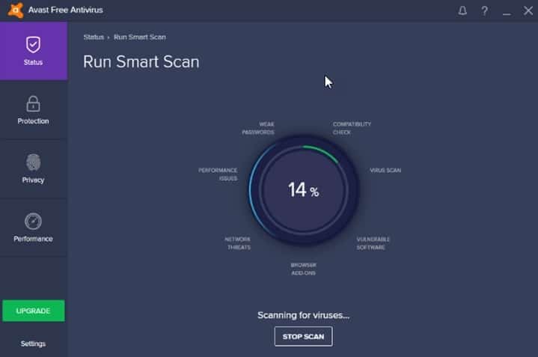Click the Privacy fingerprint icon

point(33,162)
